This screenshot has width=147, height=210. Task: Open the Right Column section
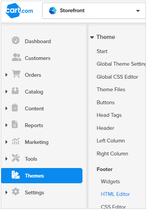[x=112, y=153]
